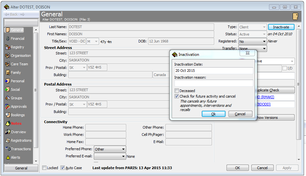Open the postal address Prov SK dropdown

pos(77,104)
